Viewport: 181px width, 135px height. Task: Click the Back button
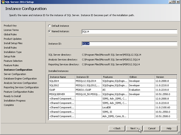[x=117, y=128]
